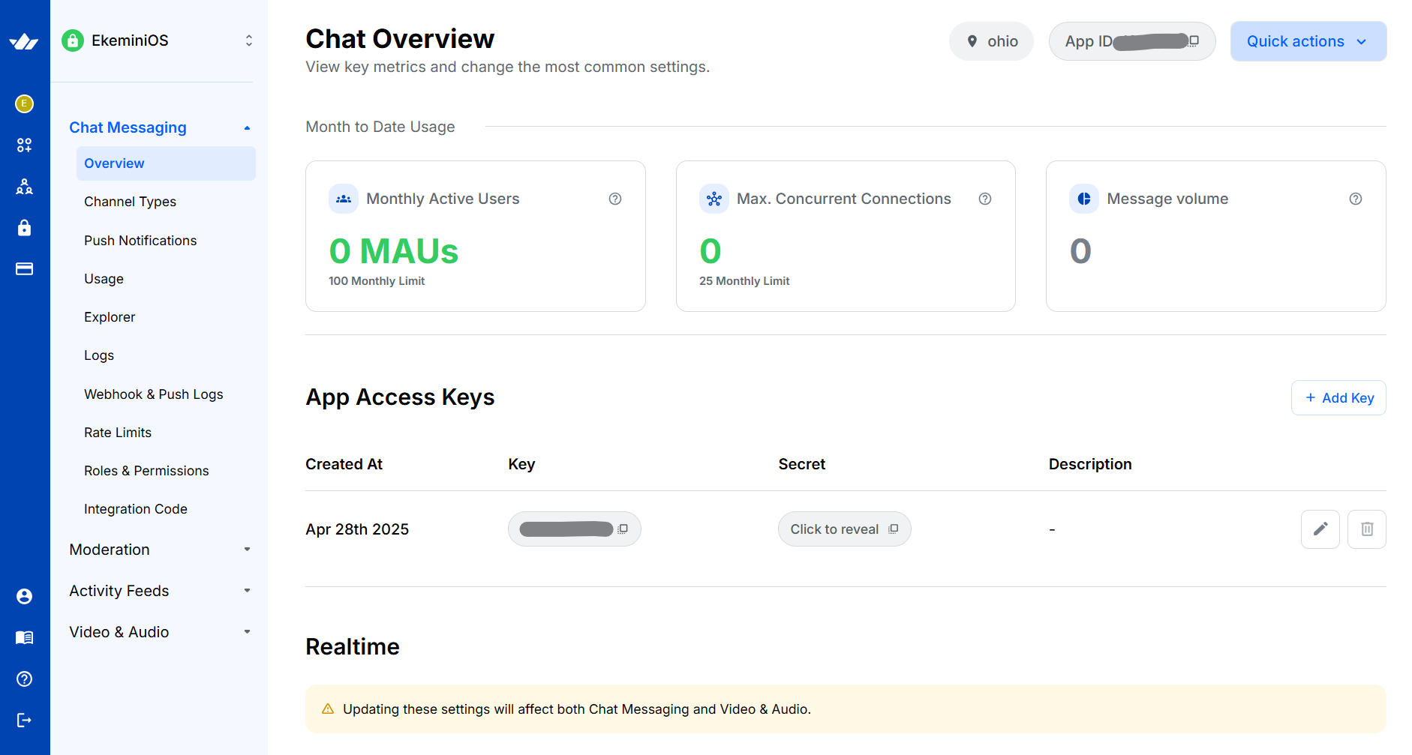This screenshot has width=1412, height=755.
Task: Click the edit pencil icon for access key
Action: pyautogui.click(x=1320, y=529)
